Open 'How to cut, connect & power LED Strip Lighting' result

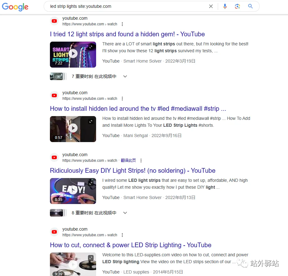coord(131,245)
